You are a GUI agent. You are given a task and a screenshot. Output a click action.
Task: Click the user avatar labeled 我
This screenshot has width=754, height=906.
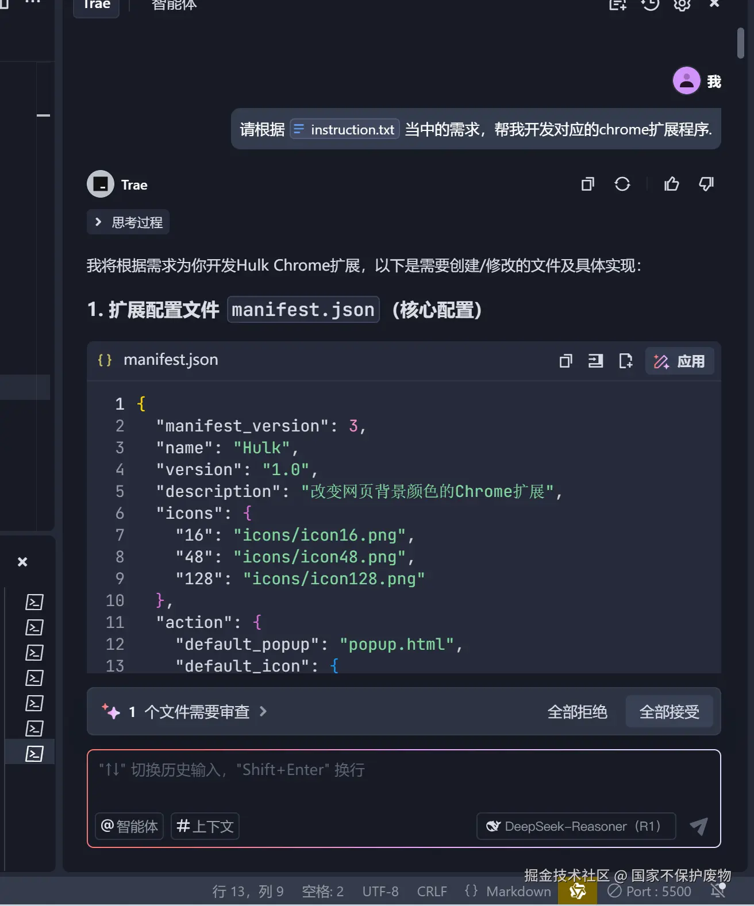686,80
